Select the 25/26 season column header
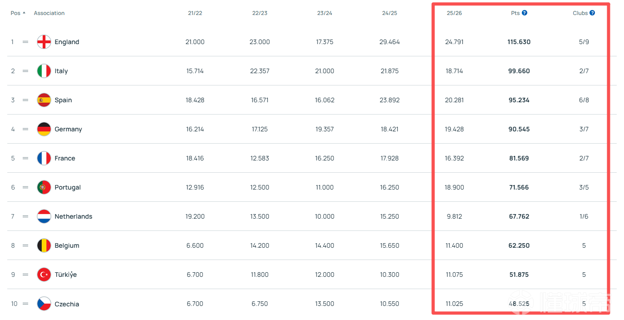Image resolution: width=624 pixels, height=320 pixels. pos(454,13)
